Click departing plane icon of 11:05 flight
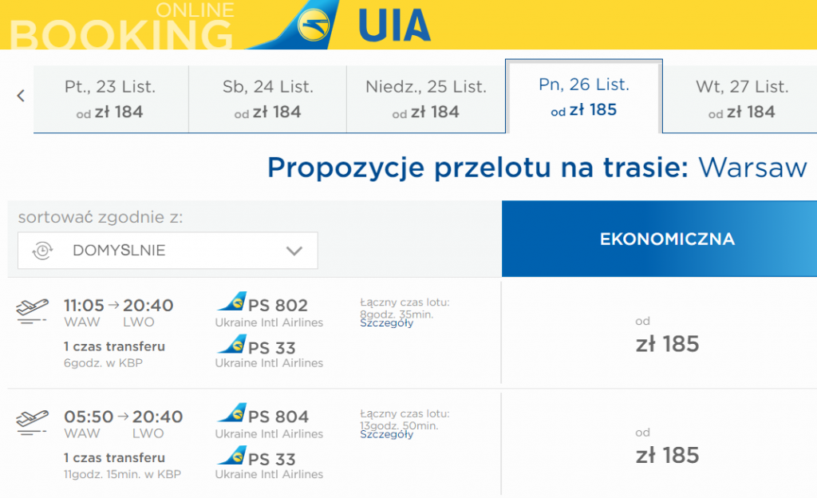The height and width of the screenshot is (498, 817). [32, 311]
